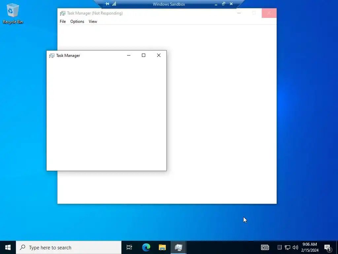Open the volume control in system tray
The width and height of the screenshot is (338, 254).
tap(295, 247)
